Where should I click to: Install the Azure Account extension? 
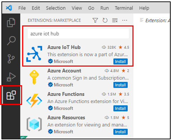point(120,85)
